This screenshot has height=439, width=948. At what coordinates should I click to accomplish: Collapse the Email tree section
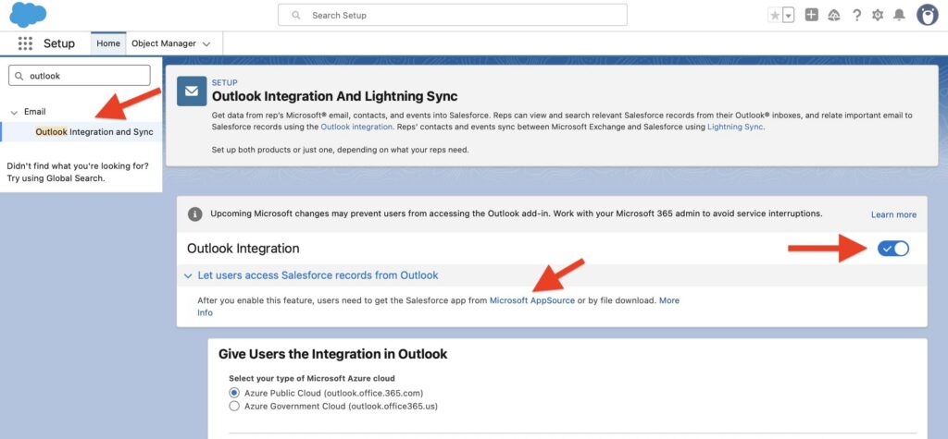[x=15, y=113]
